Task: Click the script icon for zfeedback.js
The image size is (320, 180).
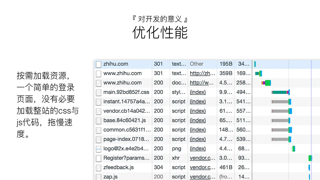Action: [x=99, y=167]
